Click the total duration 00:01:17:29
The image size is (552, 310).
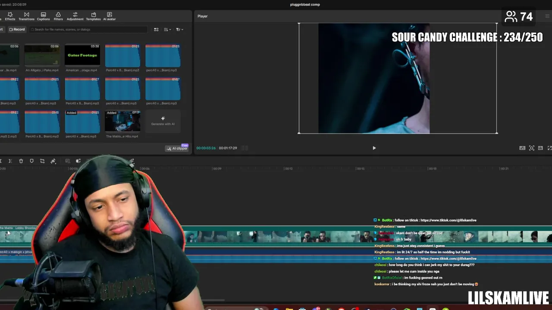228,148
